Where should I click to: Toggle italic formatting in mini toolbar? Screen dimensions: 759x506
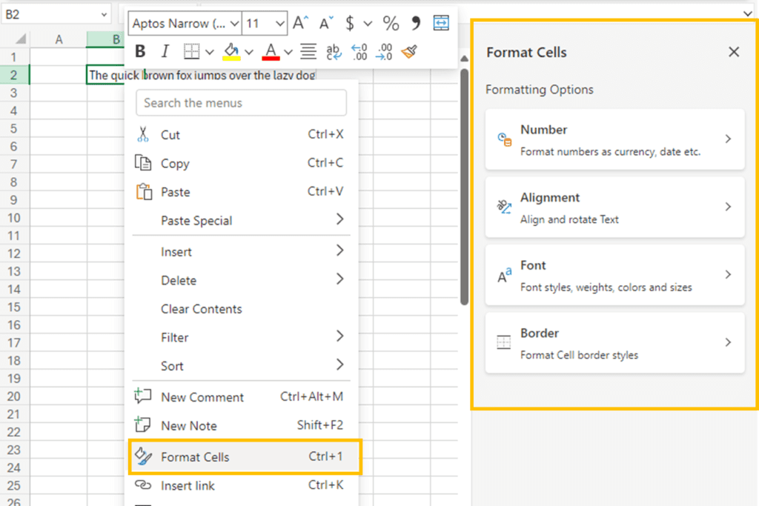165,51
